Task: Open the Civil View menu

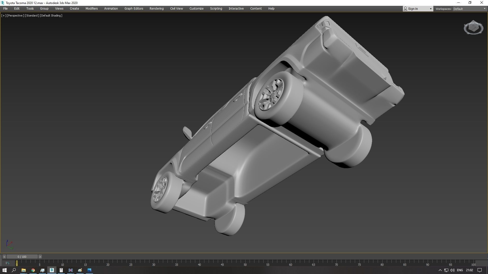Action: click(176, 9)
